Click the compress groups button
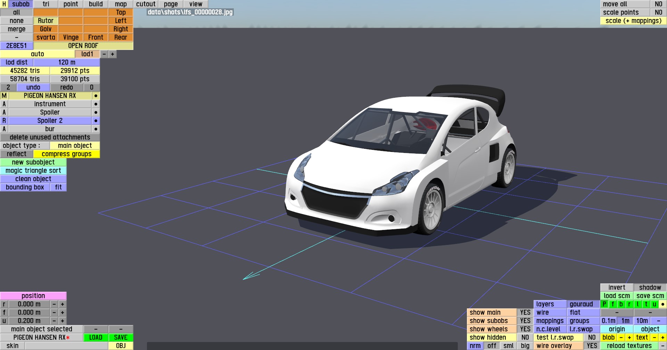Image resolution: width=667 pixels, height=350 pixels. click(67, 154)
